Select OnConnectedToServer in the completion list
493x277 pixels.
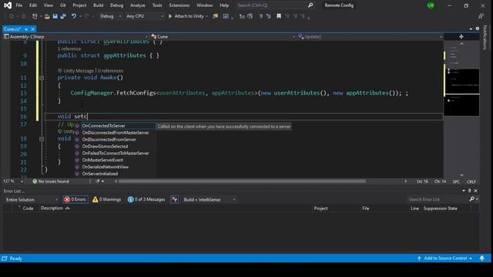pos(115,125)
